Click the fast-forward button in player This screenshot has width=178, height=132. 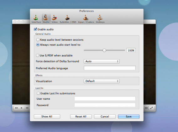tap(27, 108)
